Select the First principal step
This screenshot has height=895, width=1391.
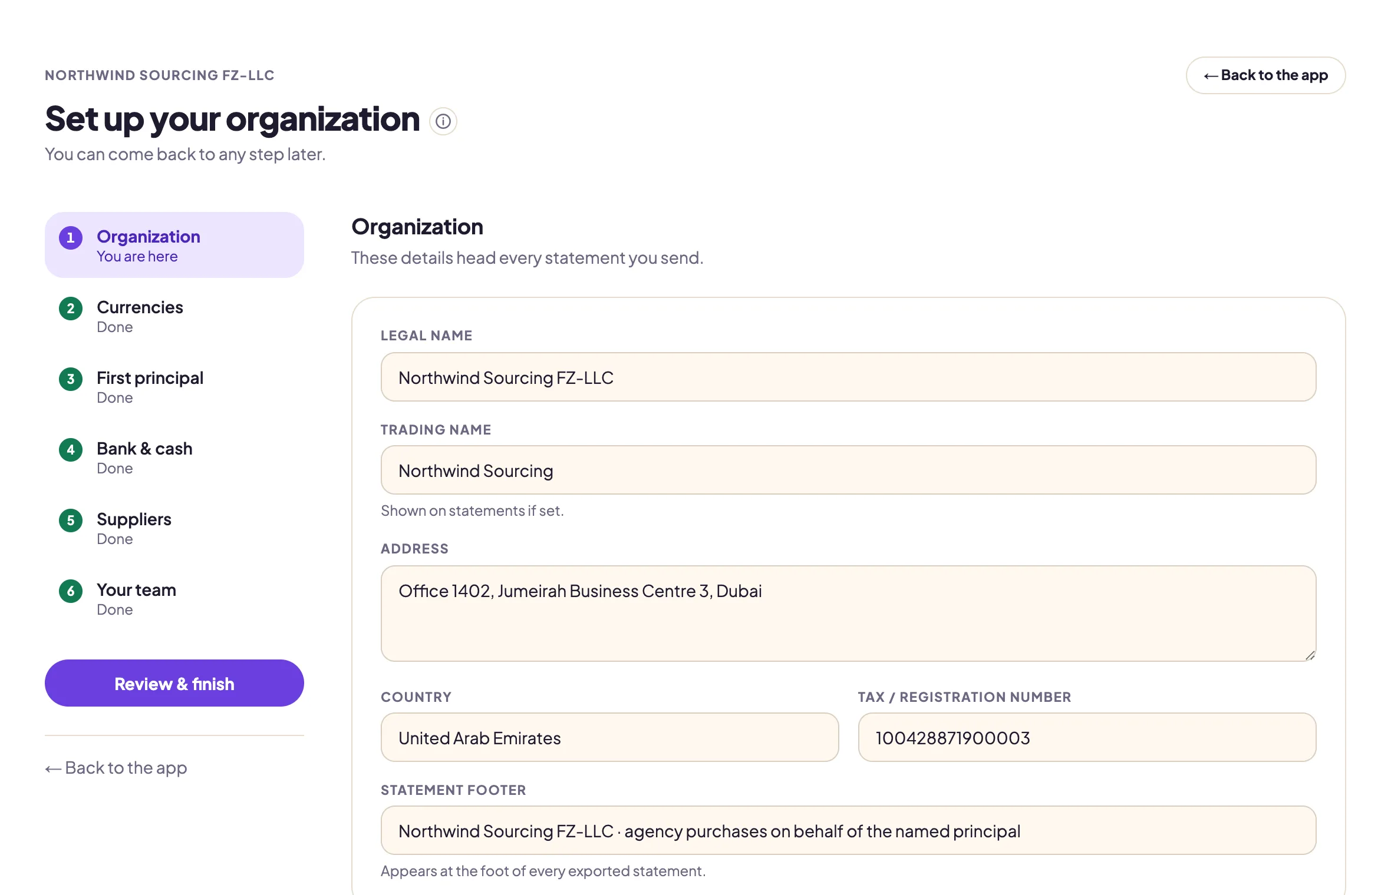point(174,386)
